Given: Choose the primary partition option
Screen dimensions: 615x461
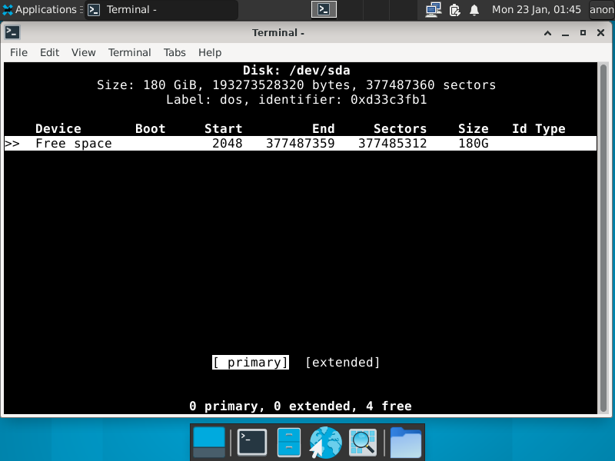Looking at the screenshot, I should 251,362.
